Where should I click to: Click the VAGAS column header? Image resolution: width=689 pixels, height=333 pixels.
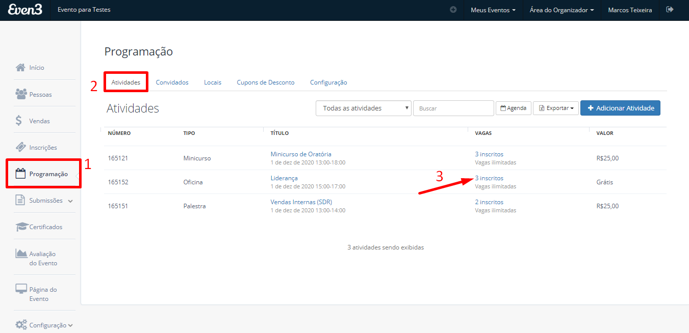pyautogui.click(x=483, y=133)
